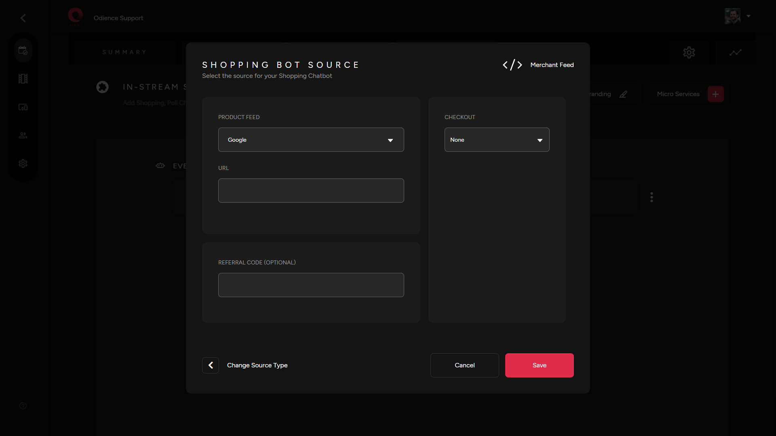
Task: Open the settings gear in sidebar
Action: click(23, 163)
